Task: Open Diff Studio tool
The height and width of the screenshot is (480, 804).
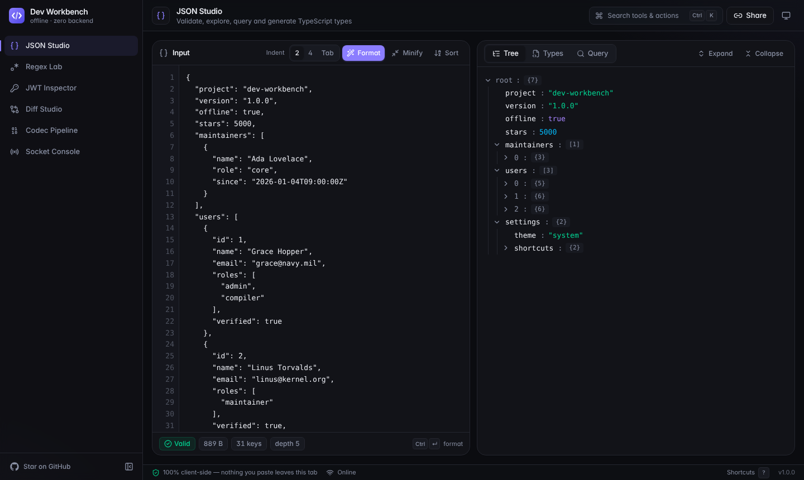Action: coord(71,109)
